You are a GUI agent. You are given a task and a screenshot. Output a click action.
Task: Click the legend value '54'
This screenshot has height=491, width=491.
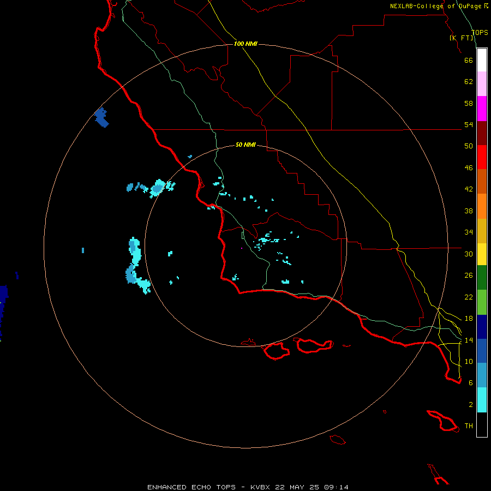[x=469, y=124]
